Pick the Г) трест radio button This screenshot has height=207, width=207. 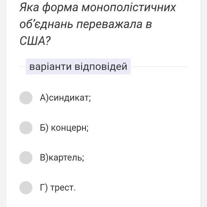coord(26,187)
